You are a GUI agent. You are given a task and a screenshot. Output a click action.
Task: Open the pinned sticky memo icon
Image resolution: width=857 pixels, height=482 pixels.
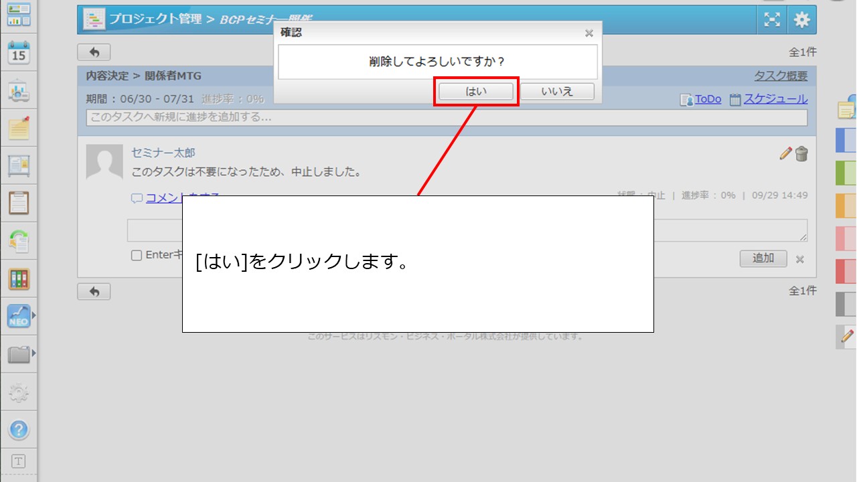pos(19,128)
